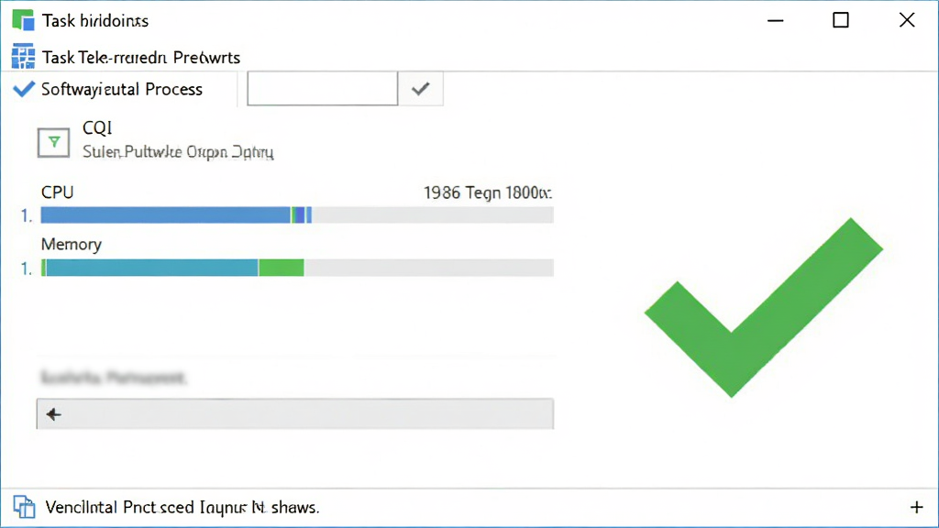The width and height of the screenshot is (939, 528).
Task: Select the number 1 beside CPU bar
Action: (x=27, y=215)
